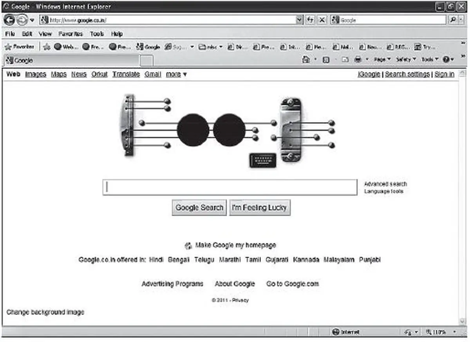Expand the Suggested Sites dropdown arrow

click(x=192, y=47)
